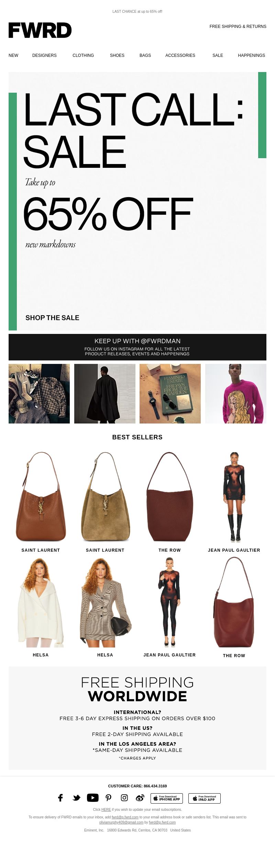275x847 pixels.
Task: Open Free Shipping & Returns link
Action: [238, 27]
